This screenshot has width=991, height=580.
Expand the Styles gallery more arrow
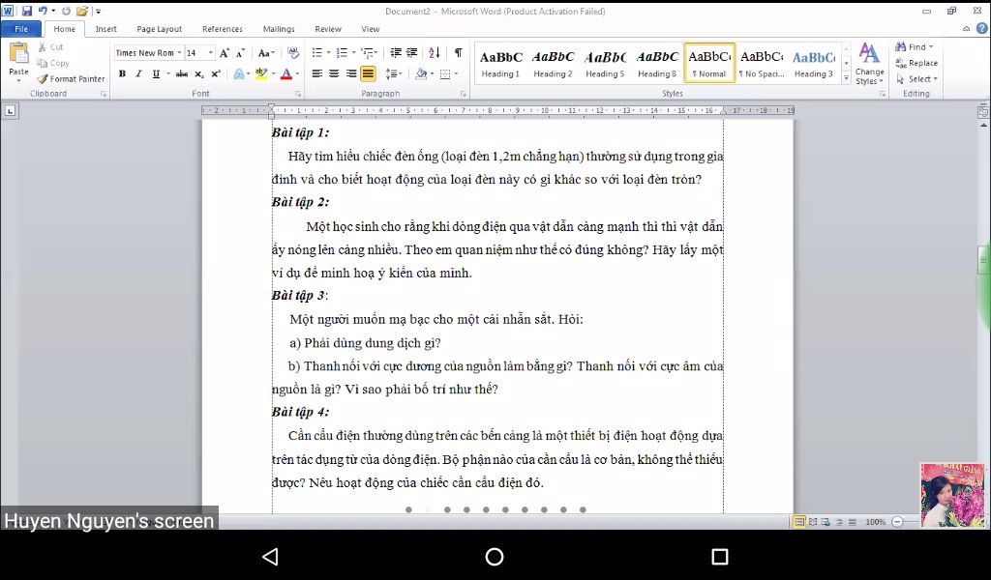pos(846,78)
